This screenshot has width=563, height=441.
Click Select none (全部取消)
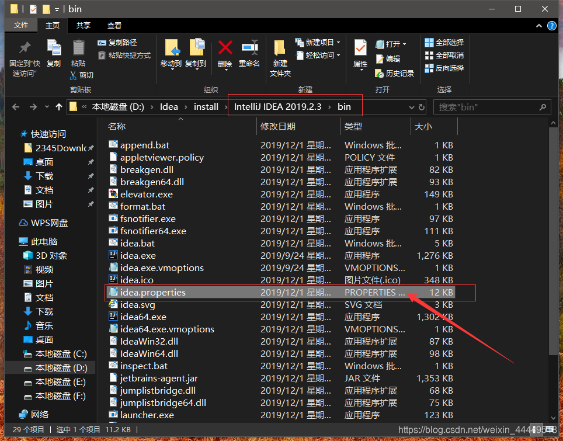[444, 55]
